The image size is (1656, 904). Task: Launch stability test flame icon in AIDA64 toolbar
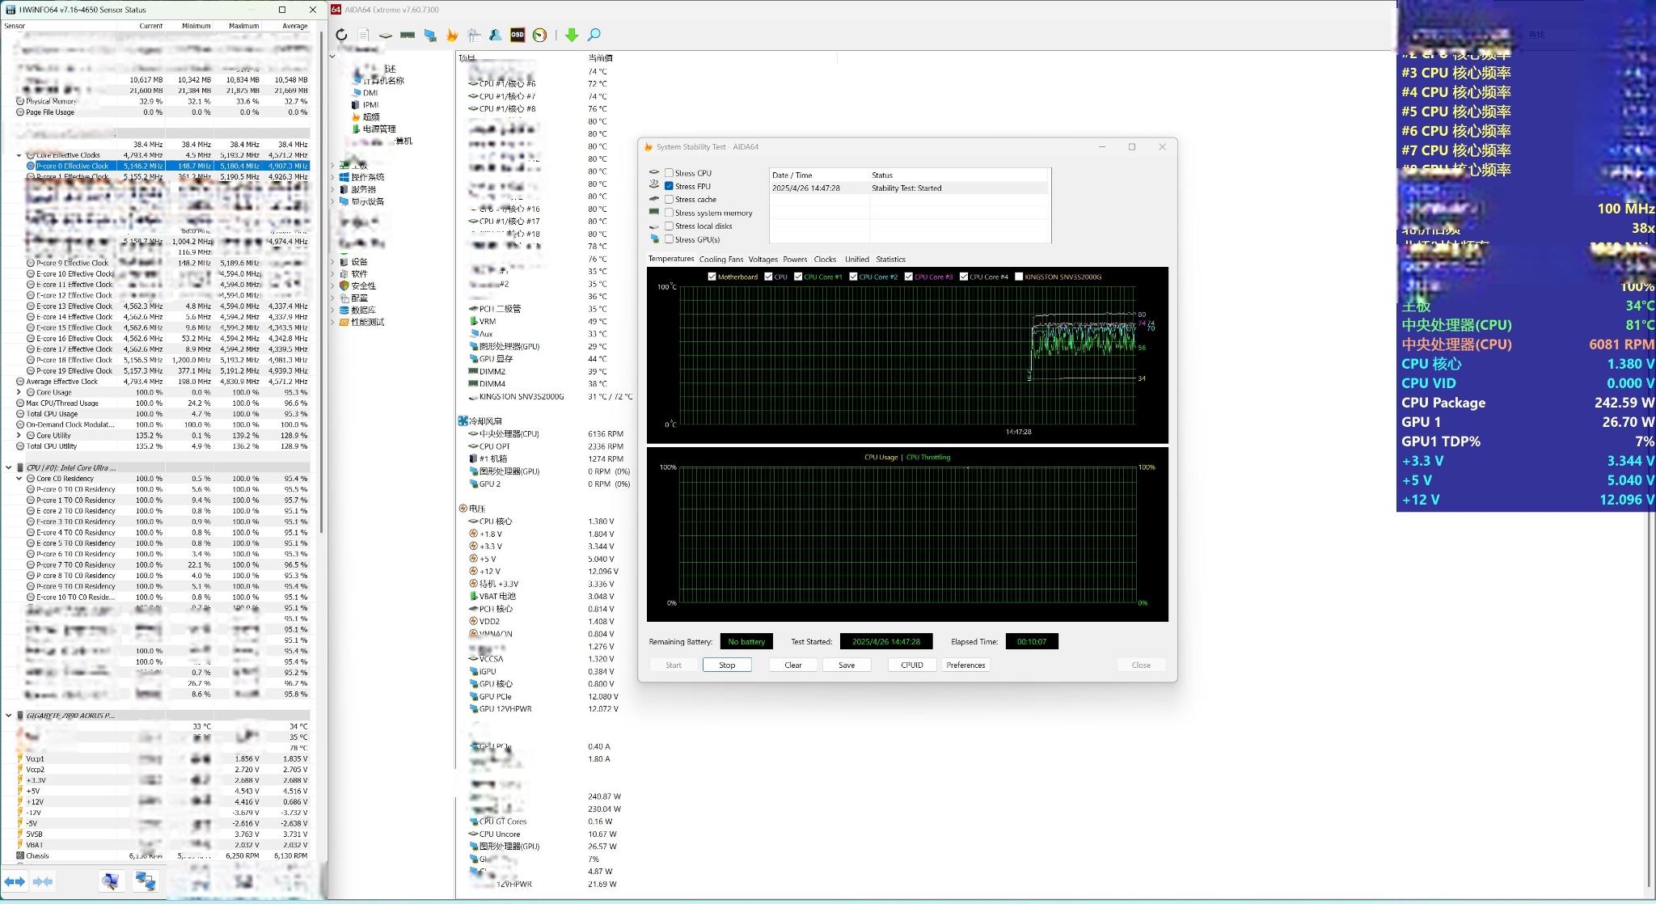pos(452,35)
